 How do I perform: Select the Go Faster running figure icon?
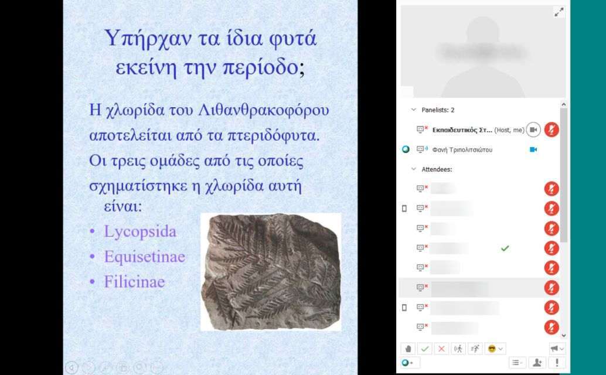tap(474, 349)
